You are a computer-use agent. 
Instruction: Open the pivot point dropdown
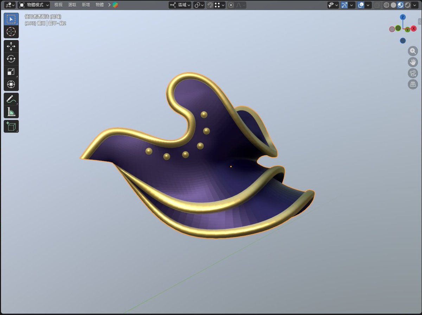point(199,5)
